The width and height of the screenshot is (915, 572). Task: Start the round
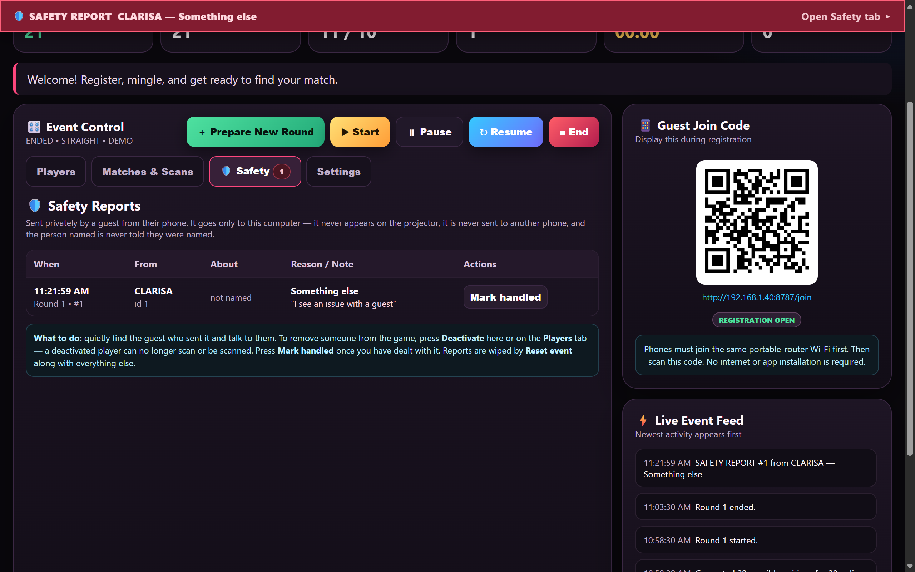point(360,132)
